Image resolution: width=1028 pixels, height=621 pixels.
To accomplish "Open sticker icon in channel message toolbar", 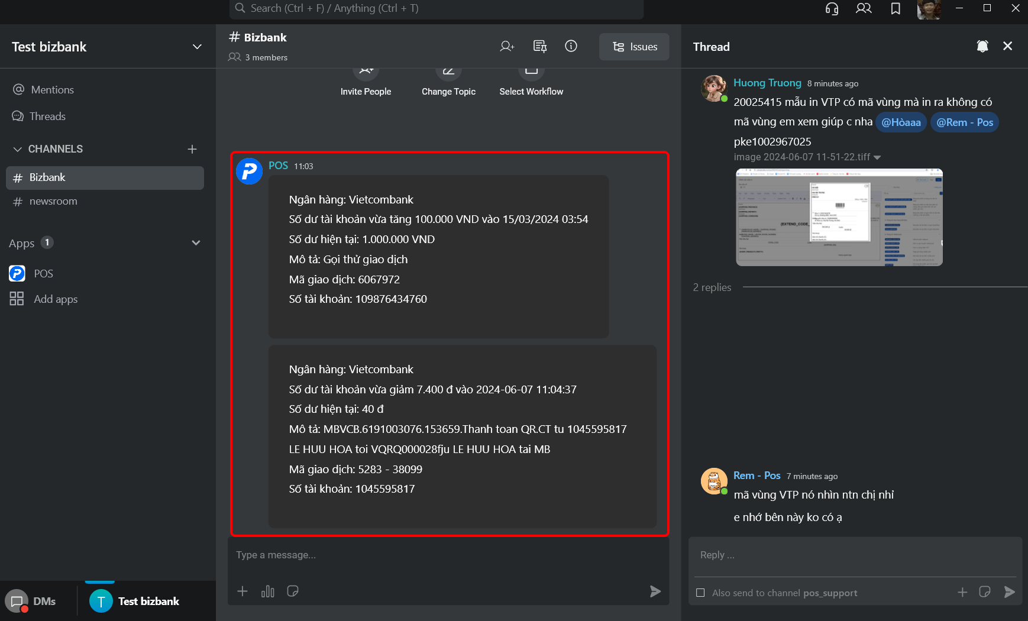I will point(293,591).
